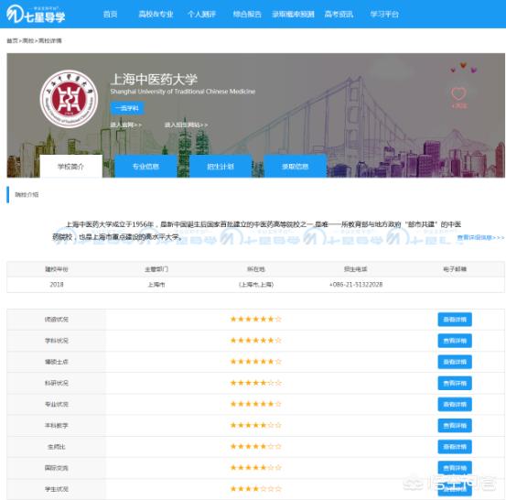Open 高考资讯 navigation item
This screenshot has height=500, width=506.
(339, 15)
